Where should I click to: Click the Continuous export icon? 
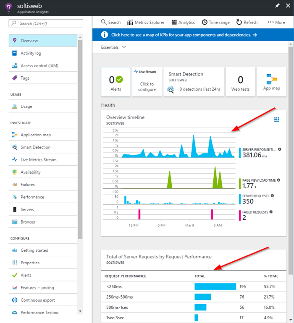pos(15,300)
